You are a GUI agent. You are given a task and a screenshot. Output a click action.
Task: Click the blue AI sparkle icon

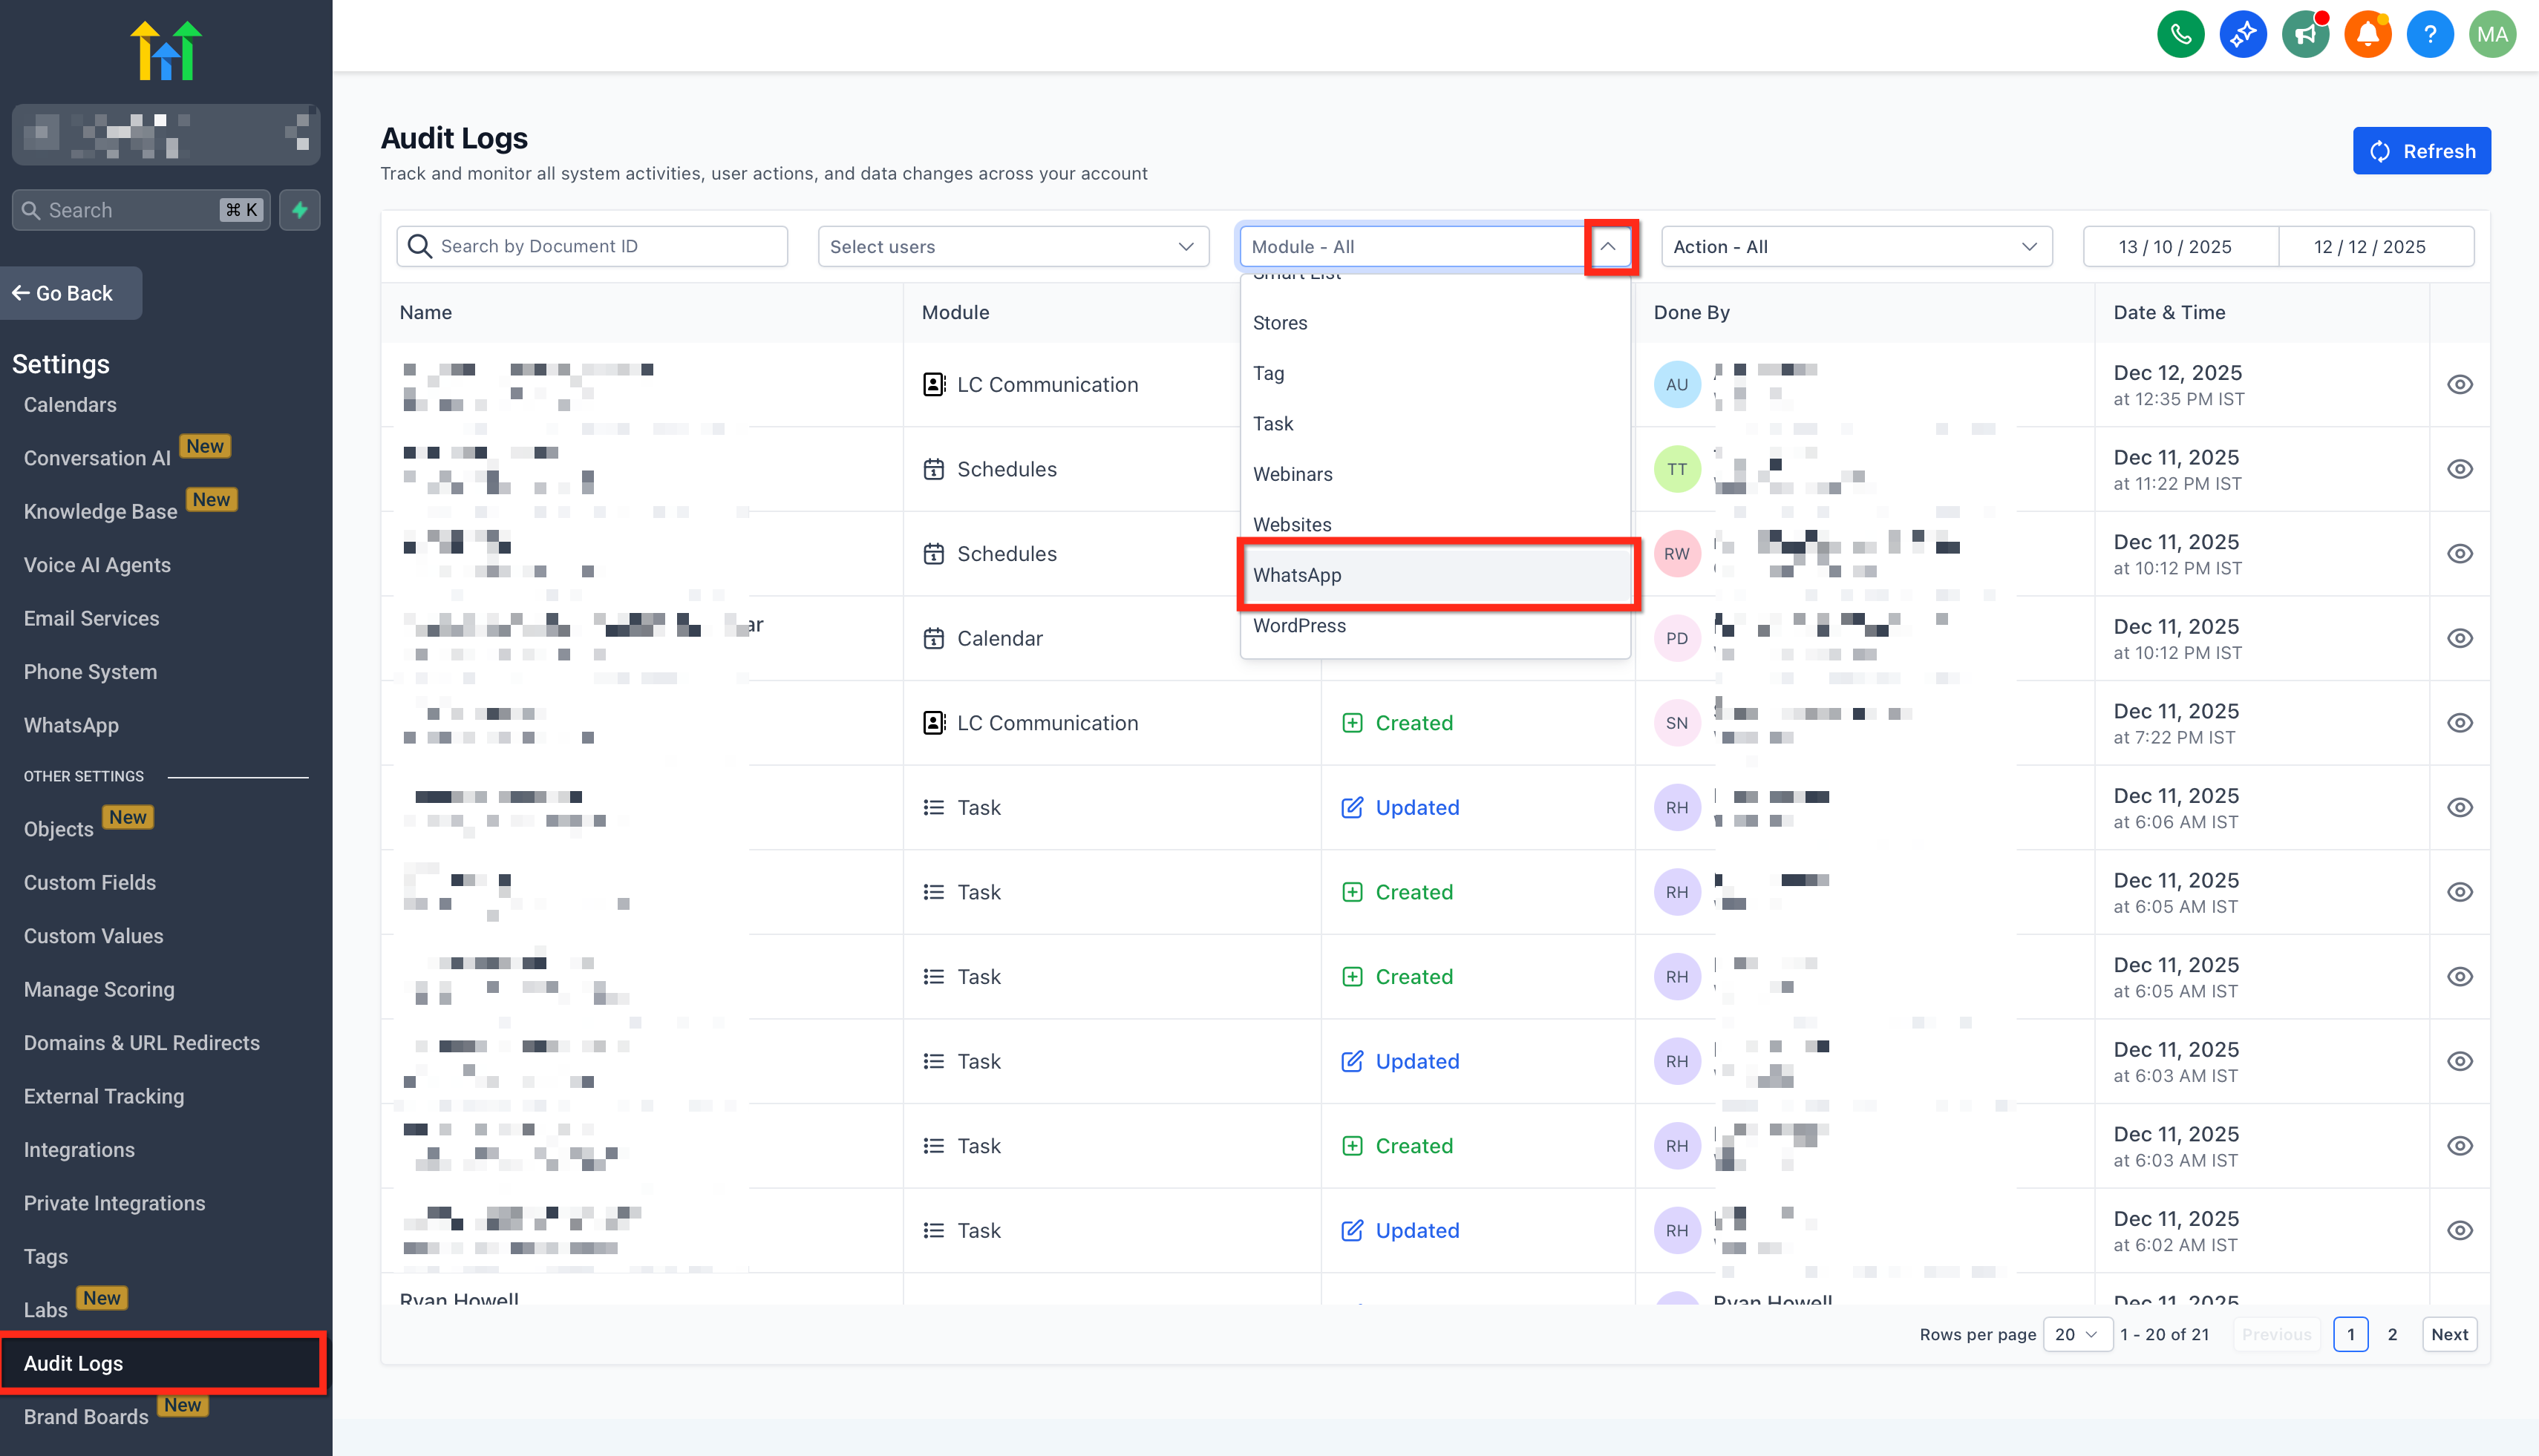2243,35
